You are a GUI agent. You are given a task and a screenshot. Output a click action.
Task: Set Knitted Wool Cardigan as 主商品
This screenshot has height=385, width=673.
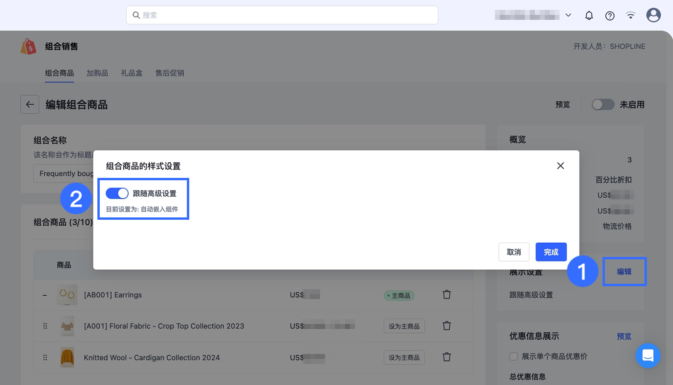pyautogui.click(x=404, y=357)
